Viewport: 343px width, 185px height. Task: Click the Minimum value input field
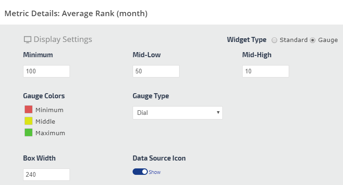(x=46, y=72)
